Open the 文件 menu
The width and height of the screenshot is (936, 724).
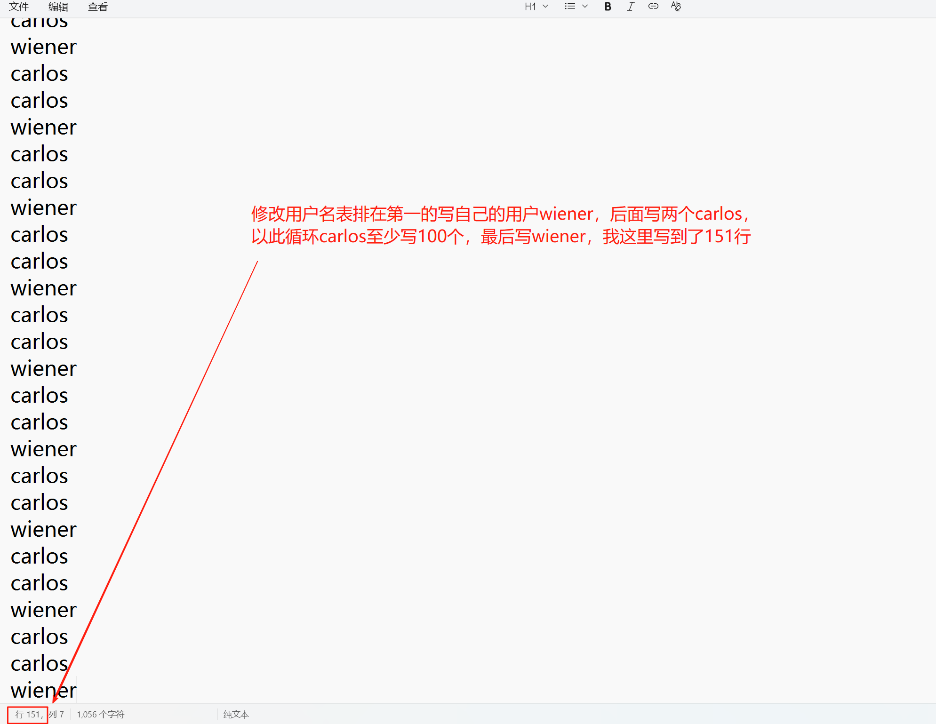(19, 7)
